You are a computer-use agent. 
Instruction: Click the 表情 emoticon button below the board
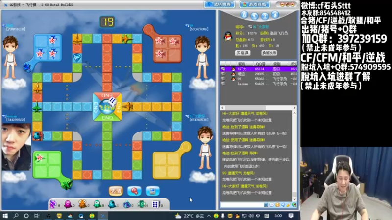[x=116, y=191]
